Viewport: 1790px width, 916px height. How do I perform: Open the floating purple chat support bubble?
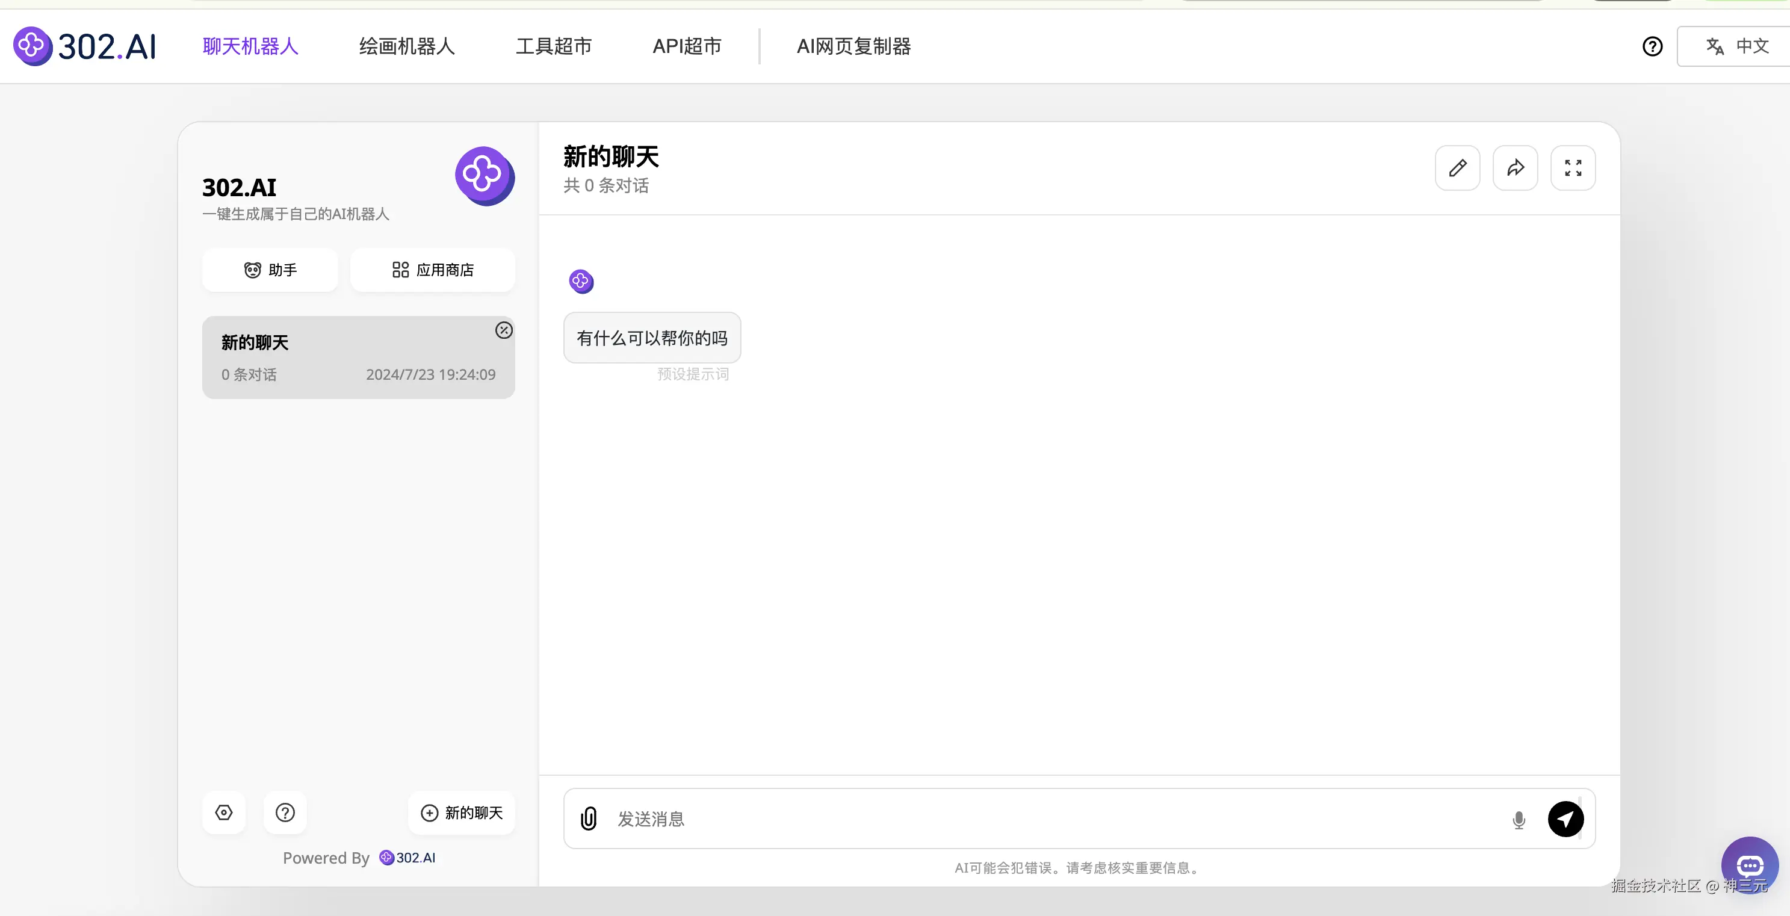pyautogui.click(x=1749, y=865)
